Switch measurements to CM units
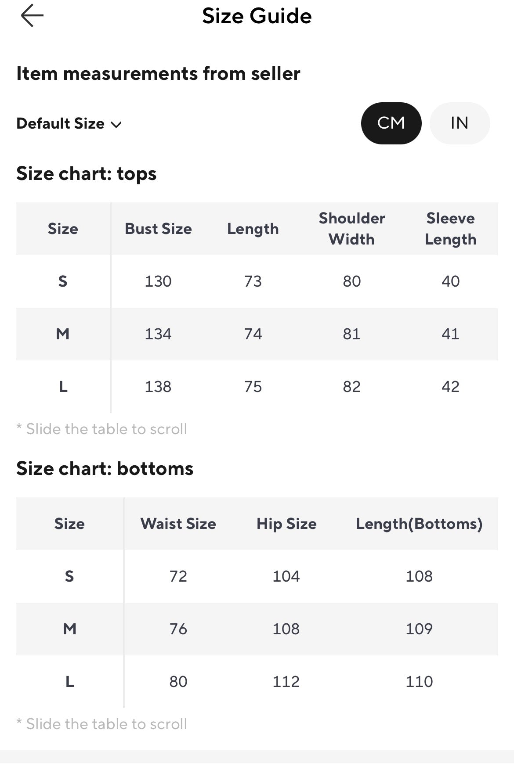The image size is (514, 766). click(x=391, y=123)
